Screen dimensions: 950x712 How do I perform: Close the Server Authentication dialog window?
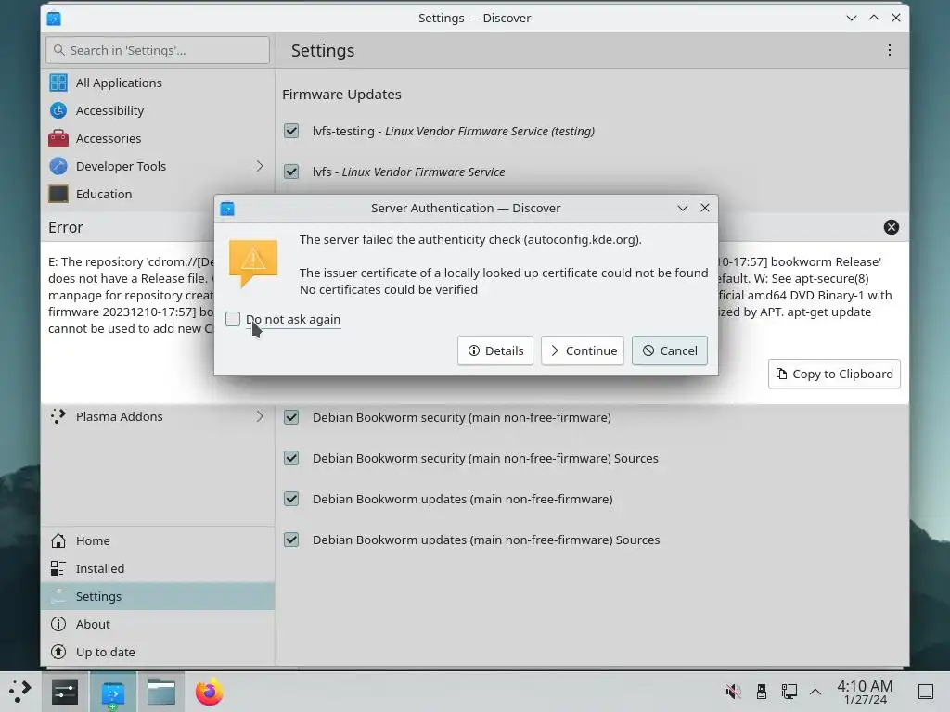(x=705, y=208)
